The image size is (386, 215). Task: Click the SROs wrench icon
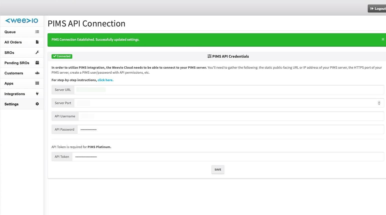[37, 52]
